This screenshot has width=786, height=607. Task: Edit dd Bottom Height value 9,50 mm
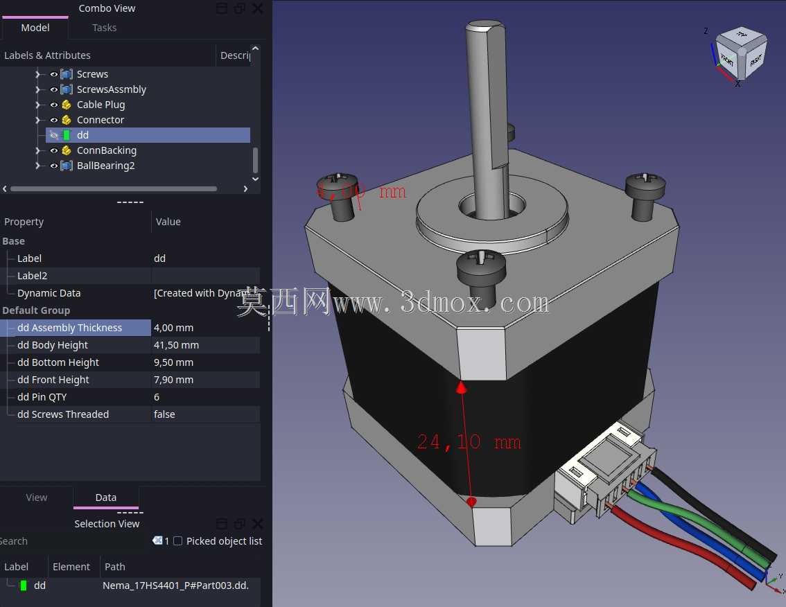click(x=206, y=362)
